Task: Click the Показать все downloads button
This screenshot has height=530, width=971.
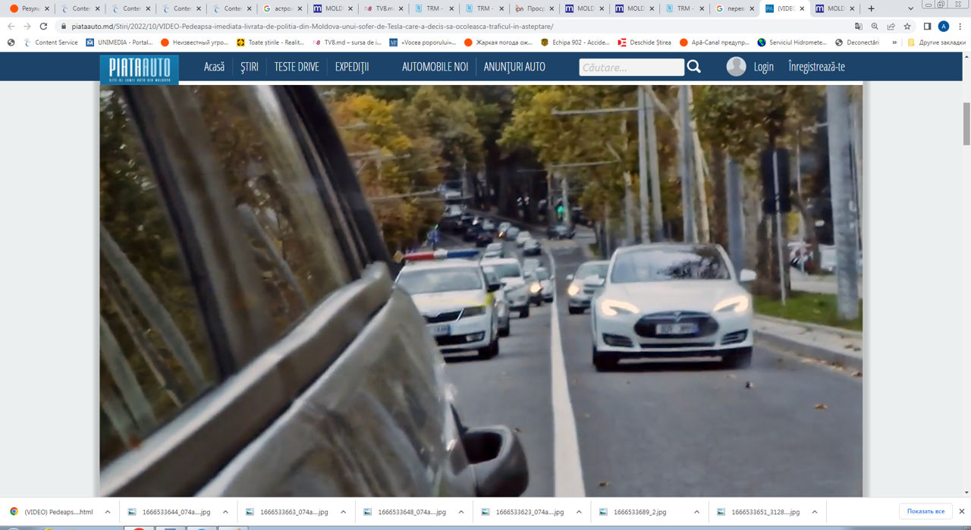Action: (925, 512)
